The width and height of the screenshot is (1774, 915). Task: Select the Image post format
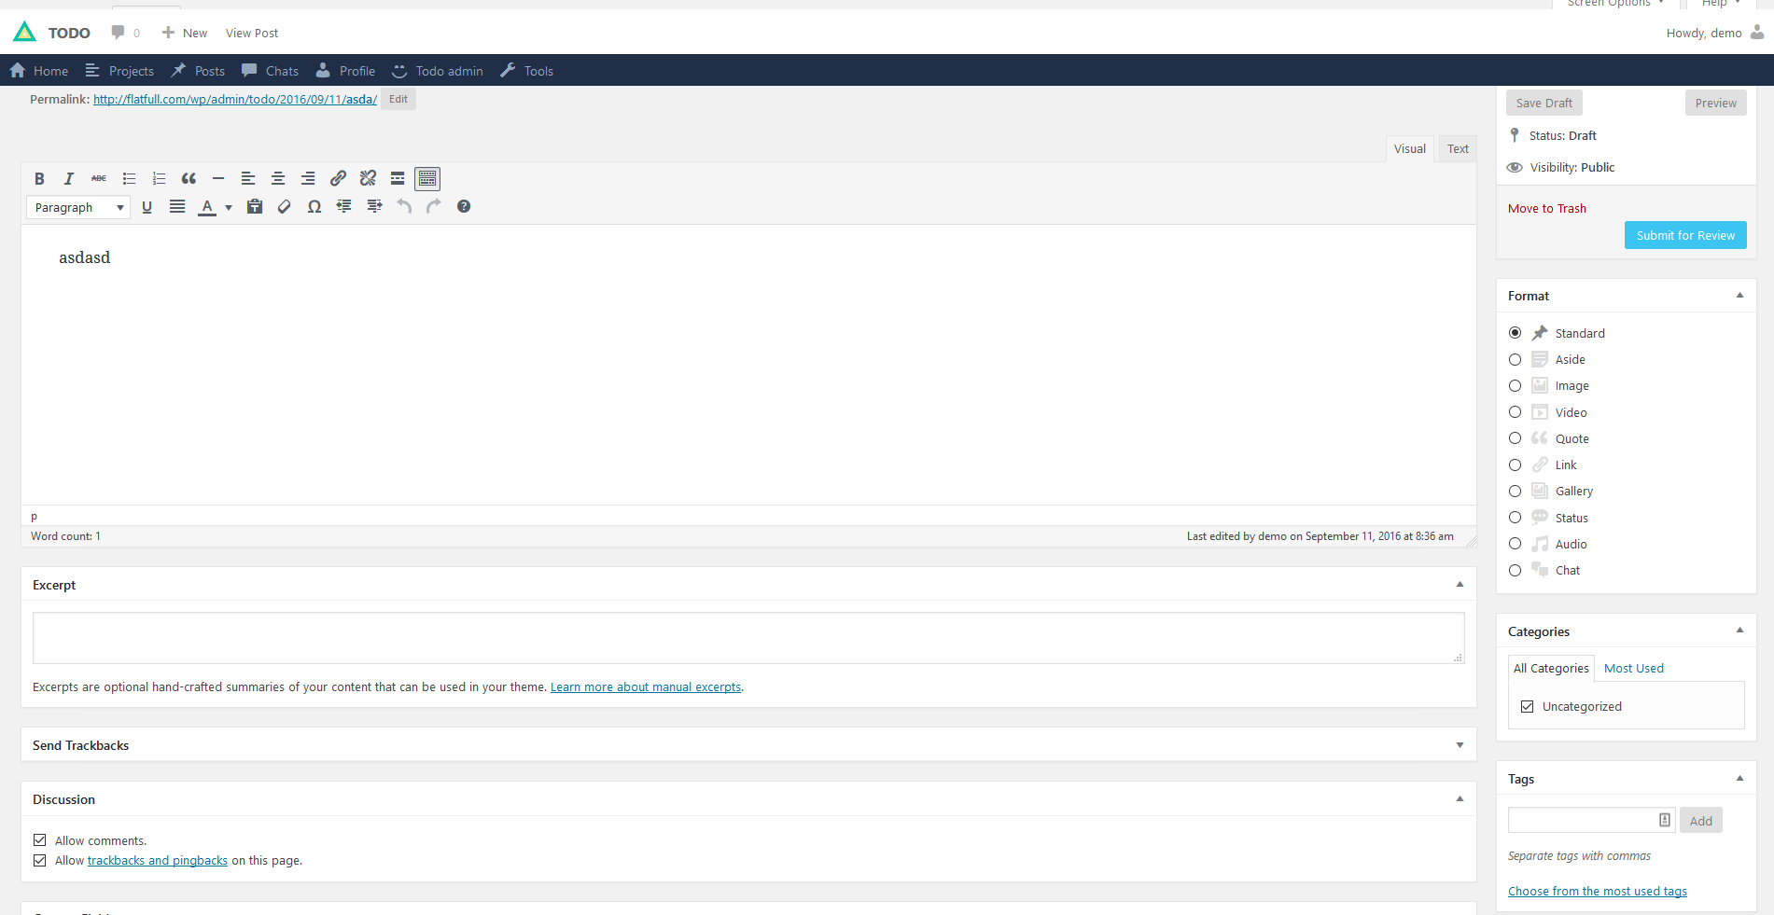(1515, 386)
